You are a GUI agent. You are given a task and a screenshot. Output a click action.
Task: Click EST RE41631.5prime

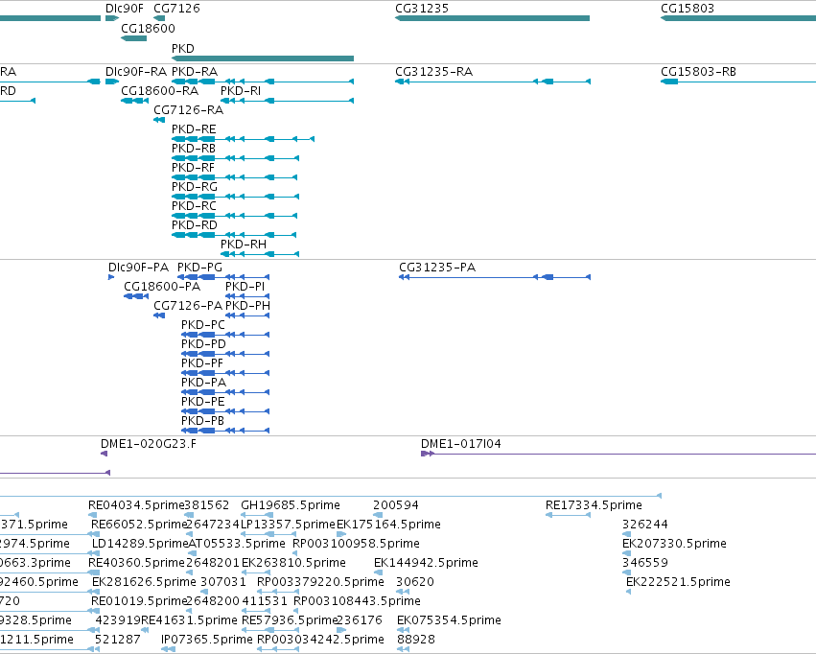[x=190, y=620]
